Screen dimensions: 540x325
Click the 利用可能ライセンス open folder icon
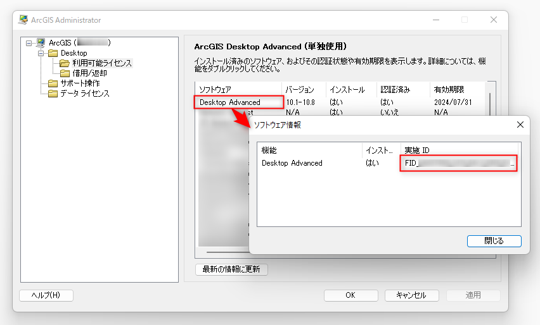65,63
